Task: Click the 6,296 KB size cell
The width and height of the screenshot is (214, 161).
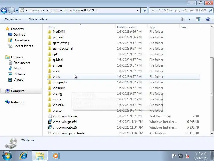Action: [x=193, y=122]
